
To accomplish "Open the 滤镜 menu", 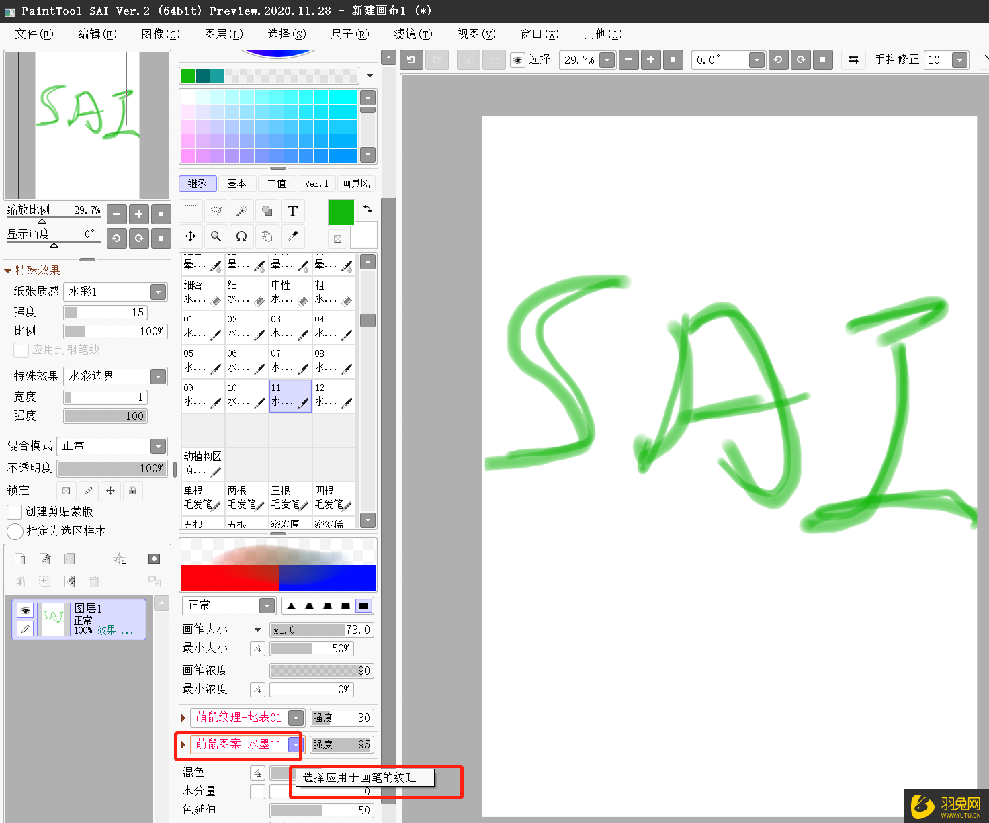I will pos(413,34).
